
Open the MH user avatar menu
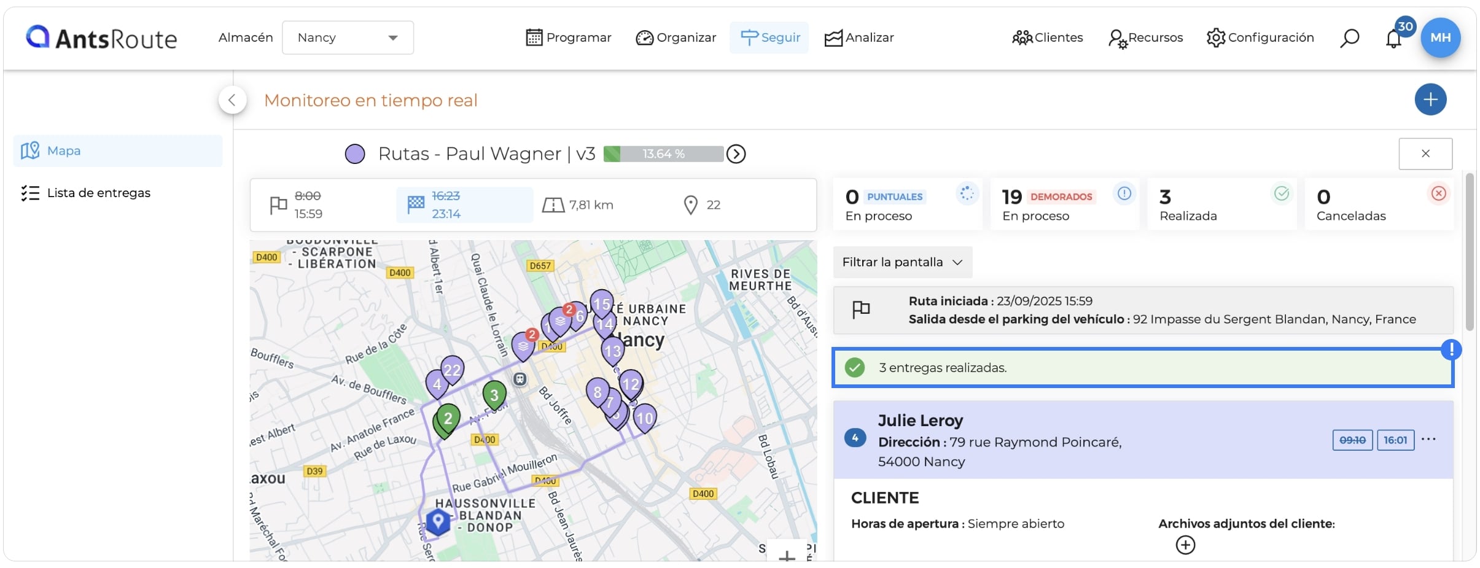point(1440,37)
